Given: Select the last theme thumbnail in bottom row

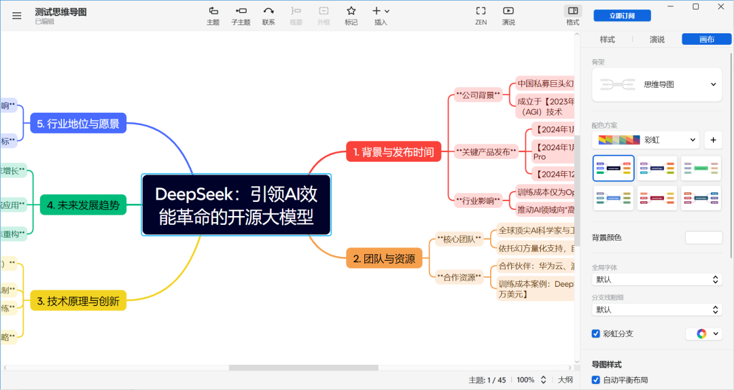Looking at the screenshot, I should (x=701, y=198).
